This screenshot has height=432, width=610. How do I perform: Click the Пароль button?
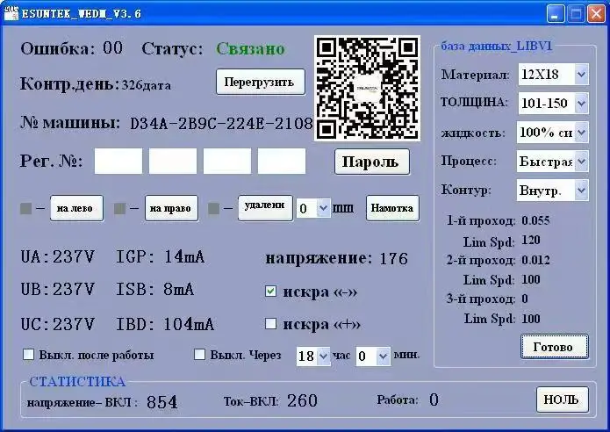pyautogui.click(x=372, y=162)
